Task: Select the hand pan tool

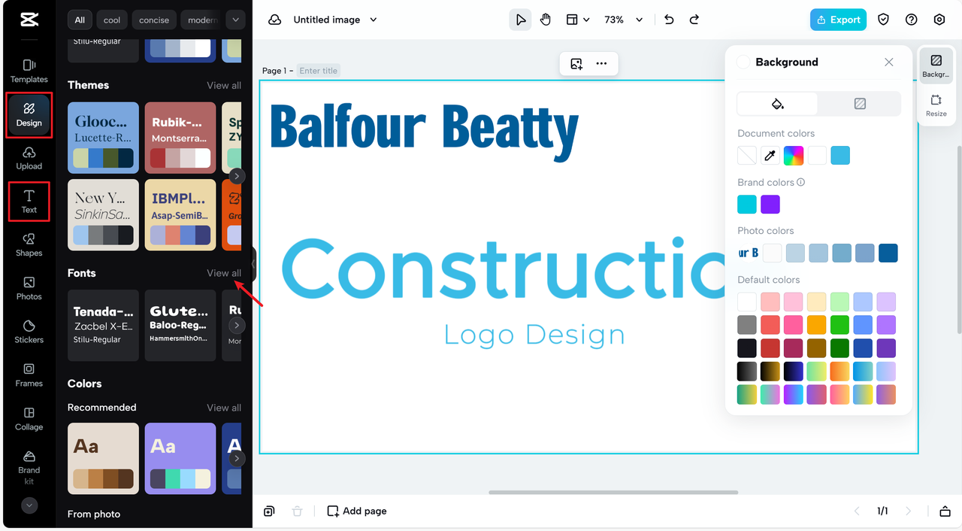Action: coord(546,20)
